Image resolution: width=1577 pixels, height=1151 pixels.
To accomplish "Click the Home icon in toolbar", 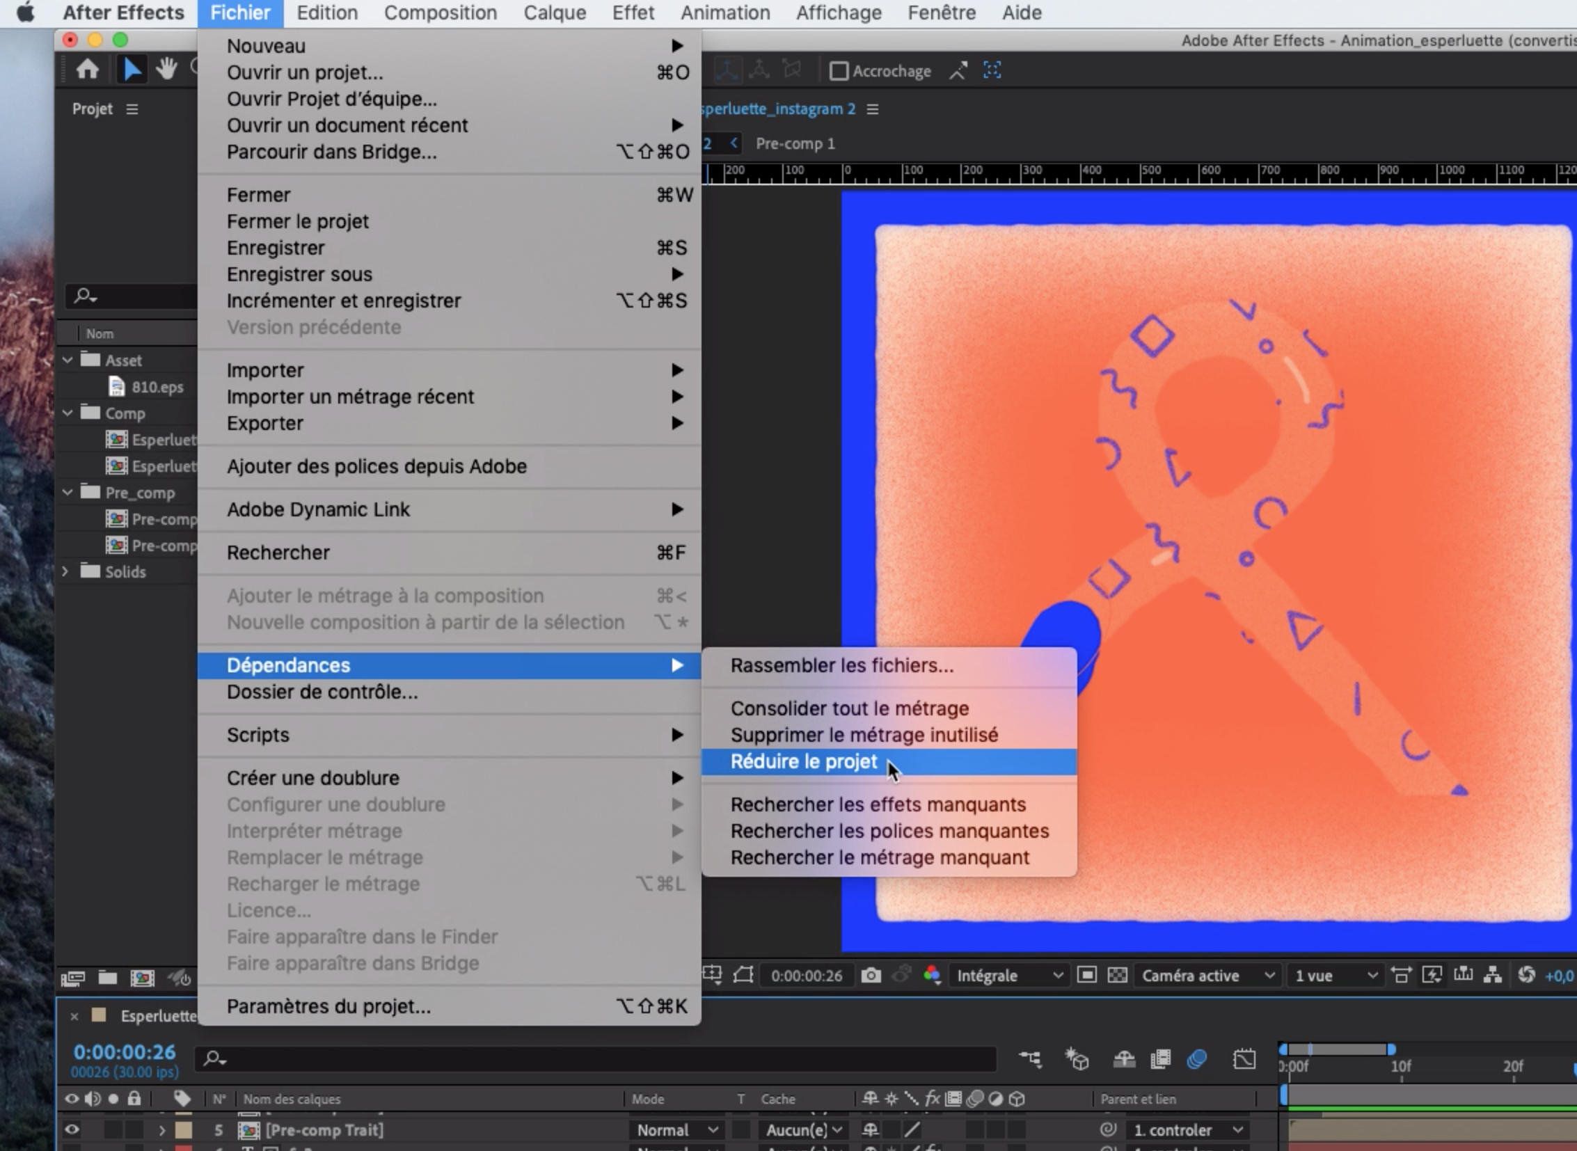I will coord(87,69).
